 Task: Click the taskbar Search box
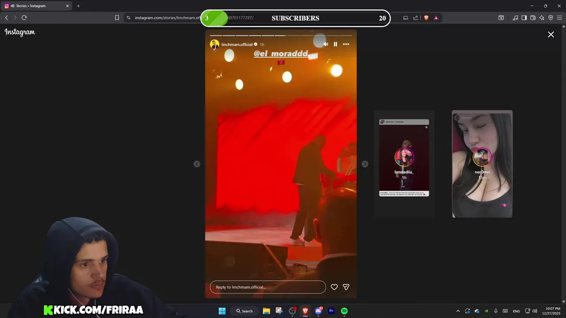click(x=245, y=311)
